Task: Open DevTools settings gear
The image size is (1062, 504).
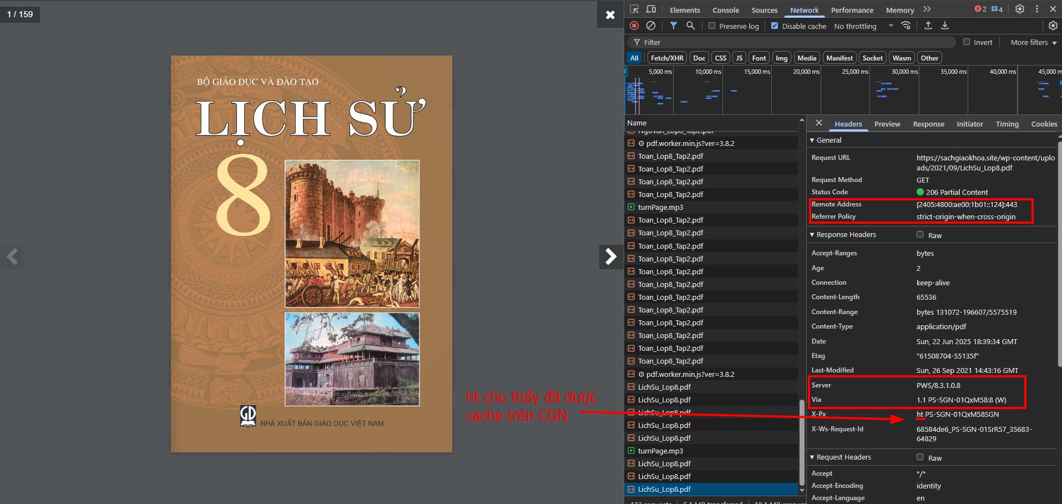Action: 1019,9
